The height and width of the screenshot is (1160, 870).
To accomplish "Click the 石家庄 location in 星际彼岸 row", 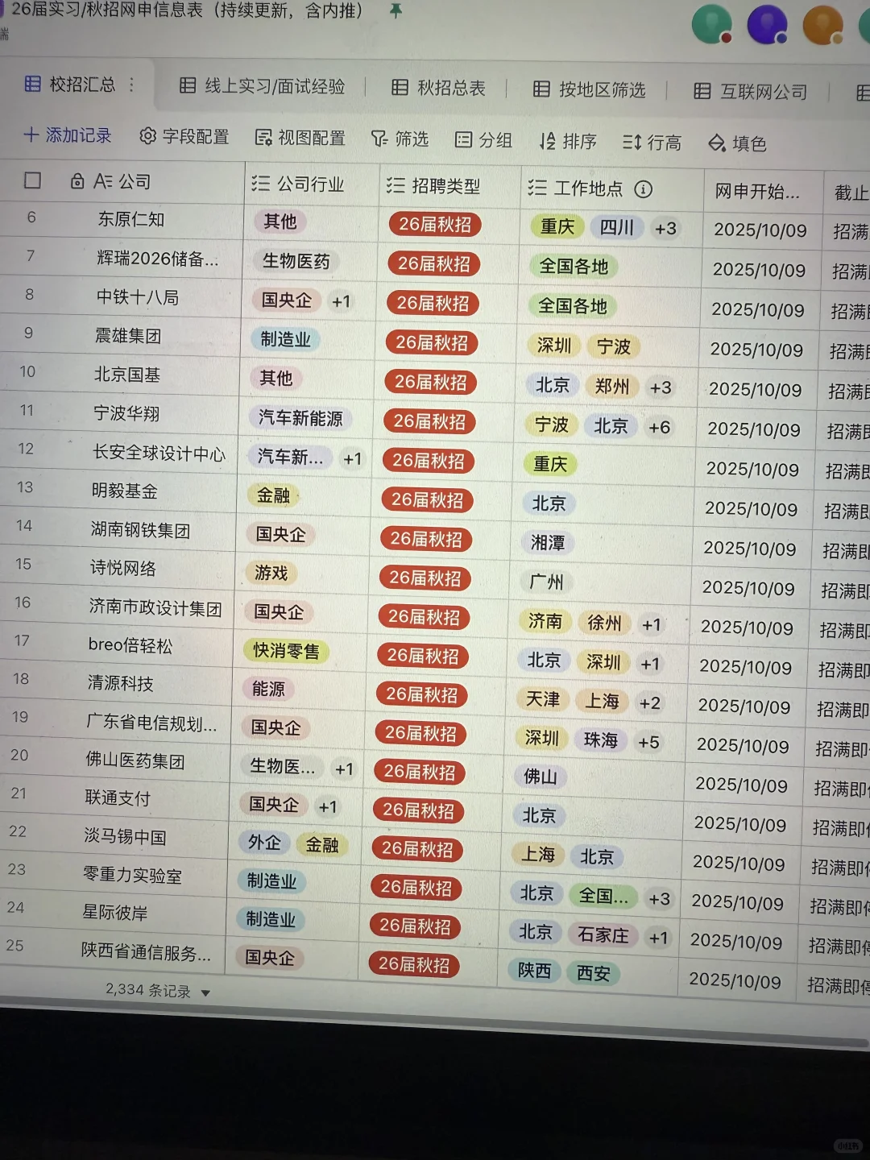I will pyautogui.click(x=603, y=935).
